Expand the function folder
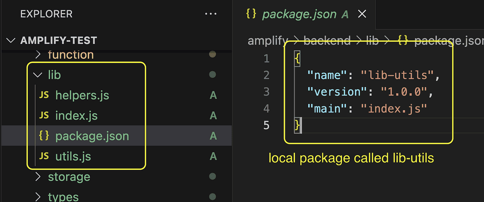 click(38, 55)
